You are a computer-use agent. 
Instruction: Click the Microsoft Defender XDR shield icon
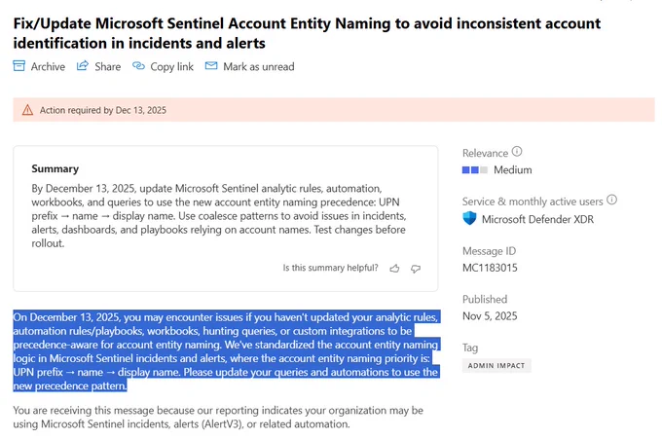click(469, 219)
